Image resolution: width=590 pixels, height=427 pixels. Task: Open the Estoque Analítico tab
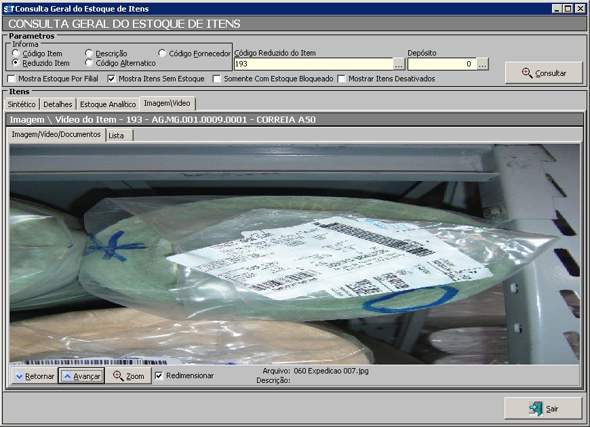(x=108, y=104)
